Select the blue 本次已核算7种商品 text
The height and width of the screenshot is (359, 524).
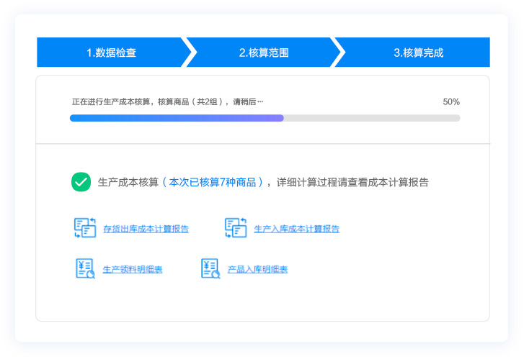(x=213, y=183)
